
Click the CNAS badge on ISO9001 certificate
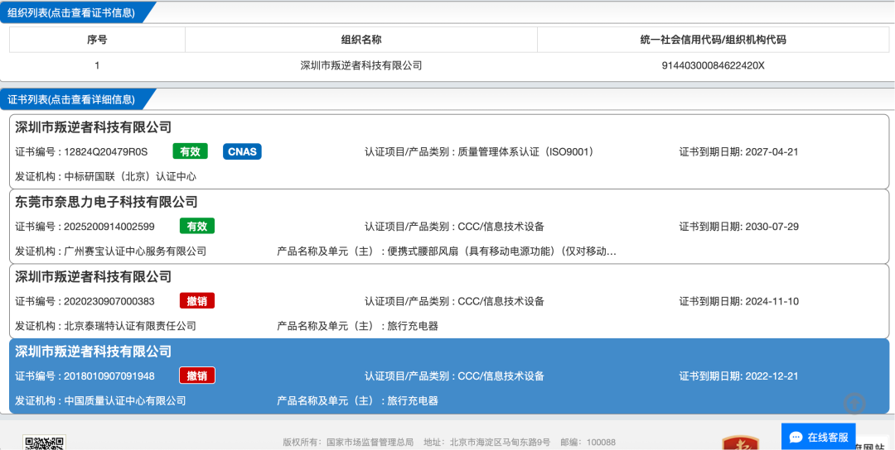[x=242, y=151]
